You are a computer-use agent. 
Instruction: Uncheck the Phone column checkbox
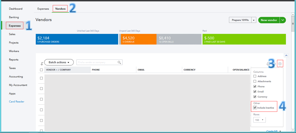click(x=255, y=87)
